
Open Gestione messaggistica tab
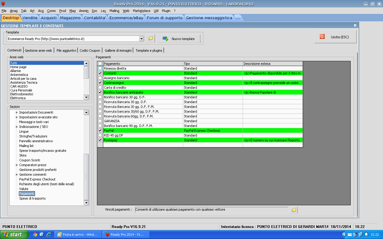click(209, 18)
